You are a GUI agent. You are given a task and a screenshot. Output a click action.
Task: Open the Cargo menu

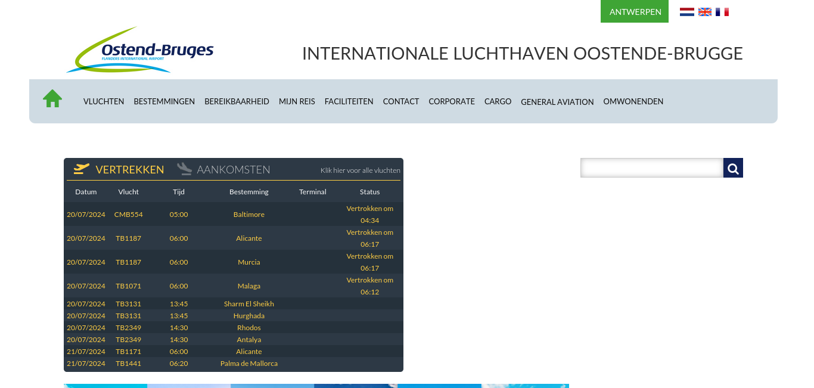[498, 101]
